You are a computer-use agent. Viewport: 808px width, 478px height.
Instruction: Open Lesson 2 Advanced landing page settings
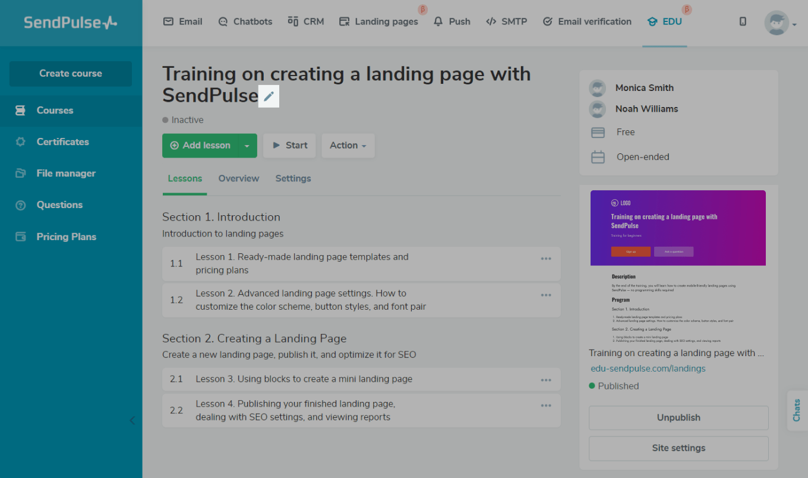click(x=361, y=300)
